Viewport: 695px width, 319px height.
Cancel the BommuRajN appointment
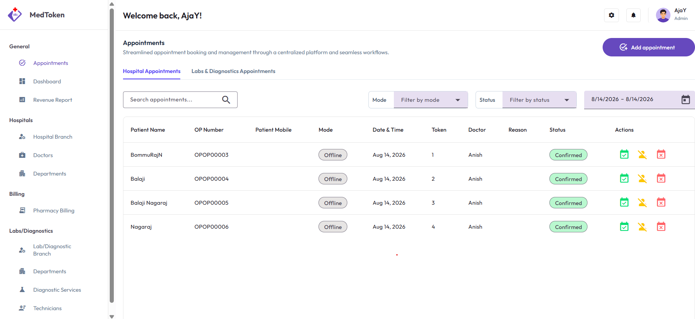coord(661,155)
